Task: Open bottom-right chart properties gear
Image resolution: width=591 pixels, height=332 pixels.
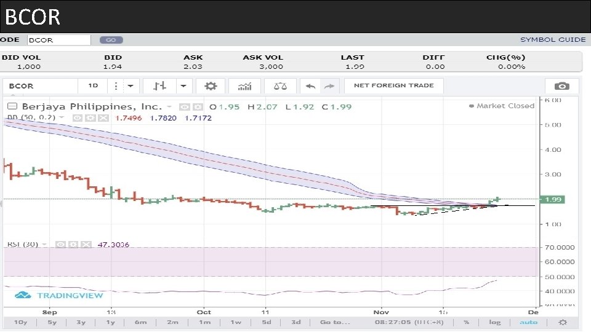Action: pos(563,322)
